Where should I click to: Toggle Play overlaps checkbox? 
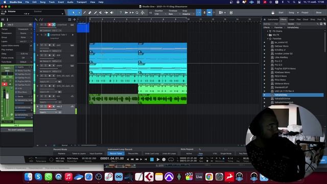click(31, 50)
